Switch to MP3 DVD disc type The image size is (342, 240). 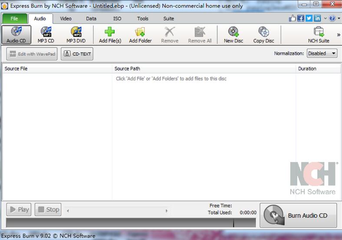[76, 35]
